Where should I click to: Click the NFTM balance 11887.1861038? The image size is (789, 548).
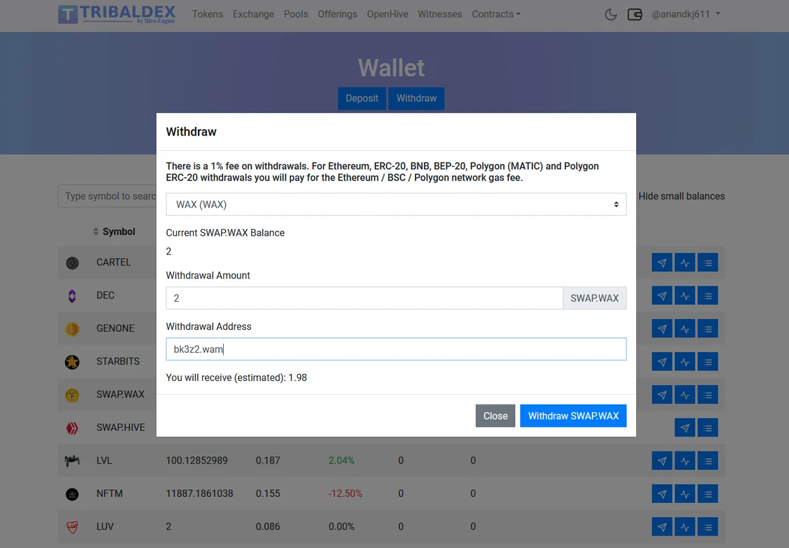point(200,494)
